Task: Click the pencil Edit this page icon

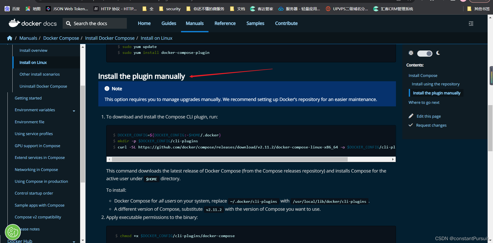Action: [411, 116]
